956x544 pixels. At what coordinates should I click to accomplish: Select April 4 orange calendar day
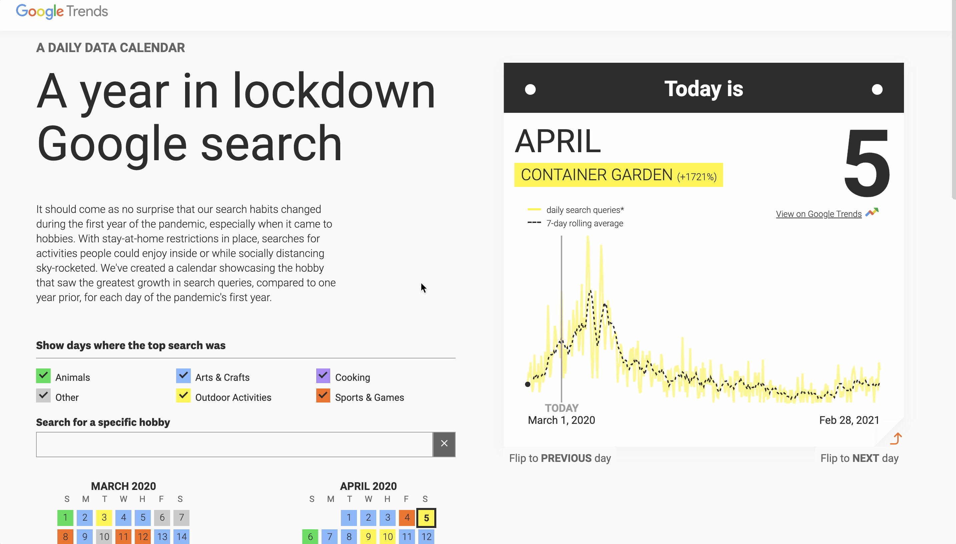(407, 518)
